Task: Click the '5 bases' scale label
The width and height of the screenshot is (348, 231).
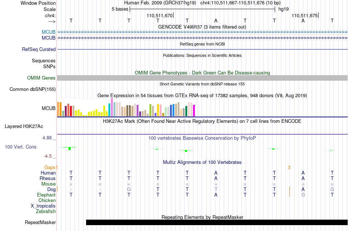Action: (x=120, y=9)
